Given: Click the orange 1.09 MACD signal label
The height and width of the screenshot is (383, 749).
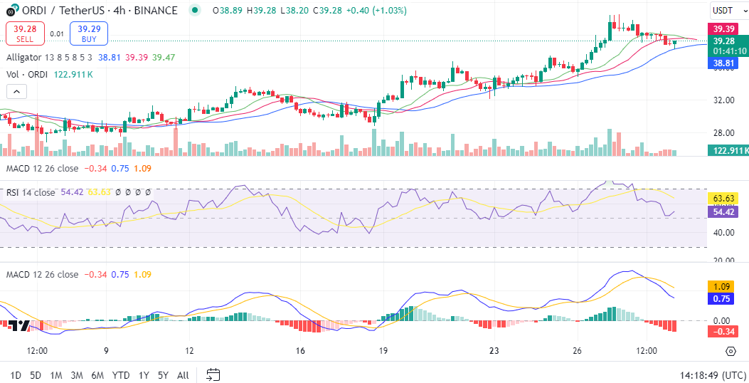Looking at the screenshot, I should click(x=721, y=287).
